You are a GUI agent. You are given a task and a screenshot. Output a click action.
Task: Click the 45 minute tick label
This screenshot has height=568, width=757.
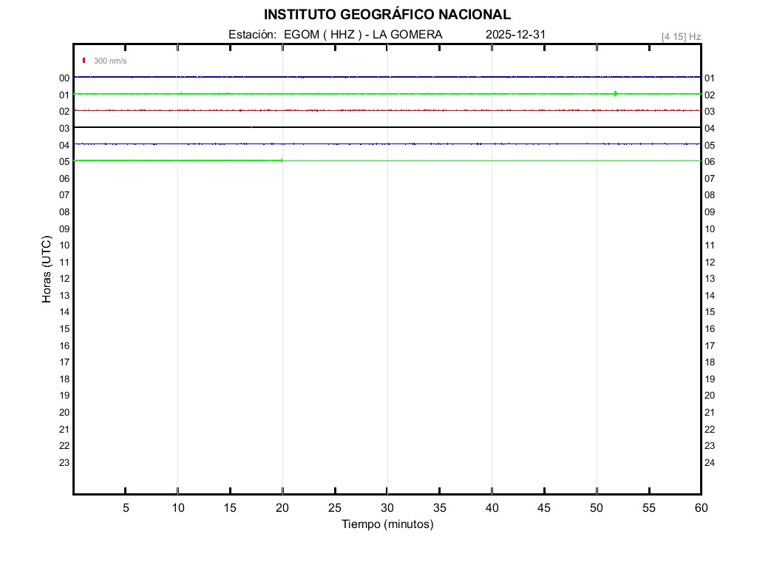pyautogui.click(x=544, y=508)
